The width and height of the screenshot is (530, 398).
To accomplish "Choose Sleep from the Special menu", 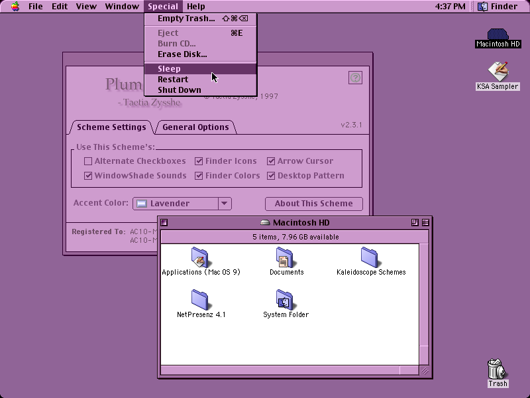I will (201, 69).
